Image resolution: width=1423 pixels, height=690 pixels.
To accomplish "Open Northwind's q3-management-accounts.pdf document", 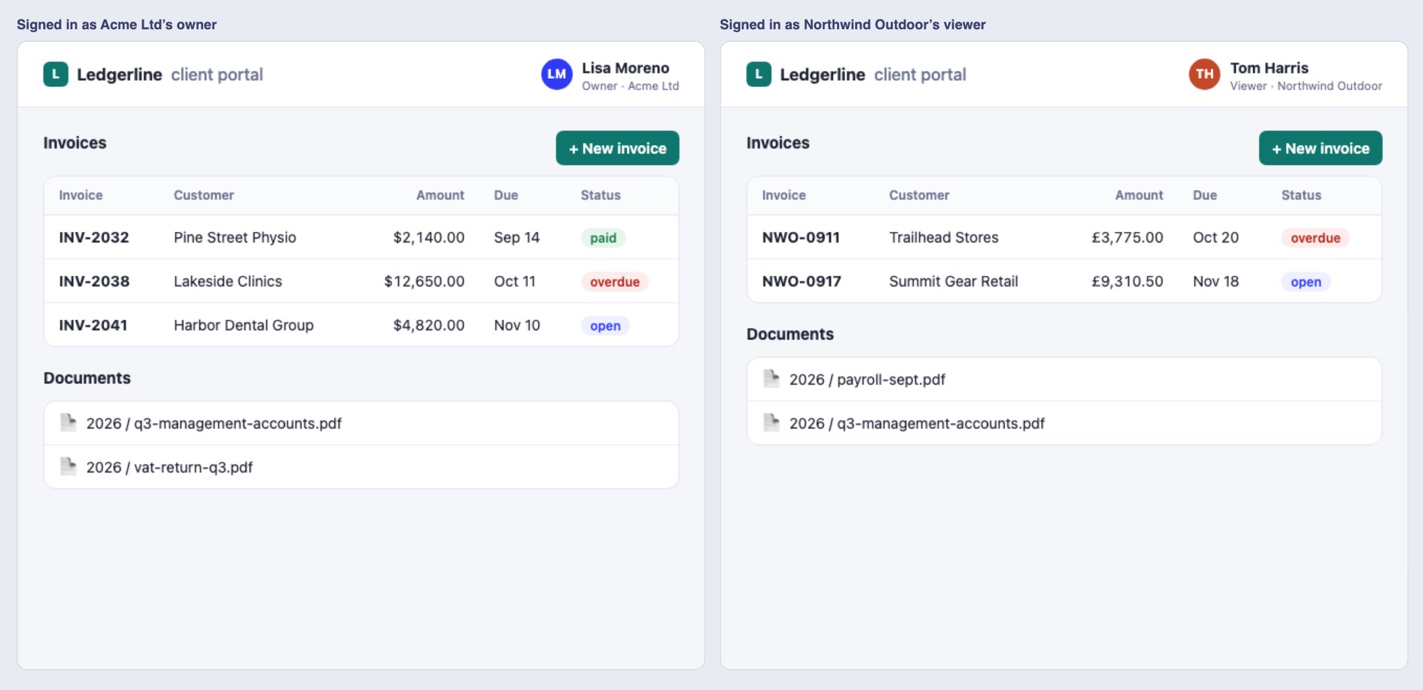I will point(1064,423).
